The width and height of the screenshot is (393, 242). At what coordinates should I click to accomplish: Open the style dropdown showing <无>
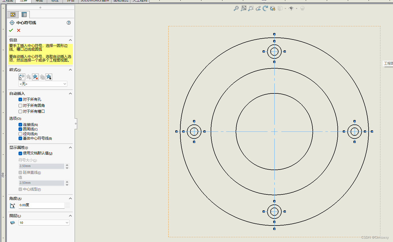point(43,84)
